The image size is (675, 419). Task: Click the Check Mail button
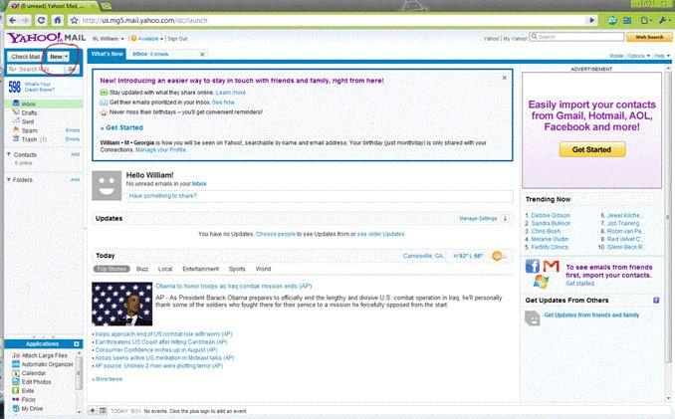25,57
